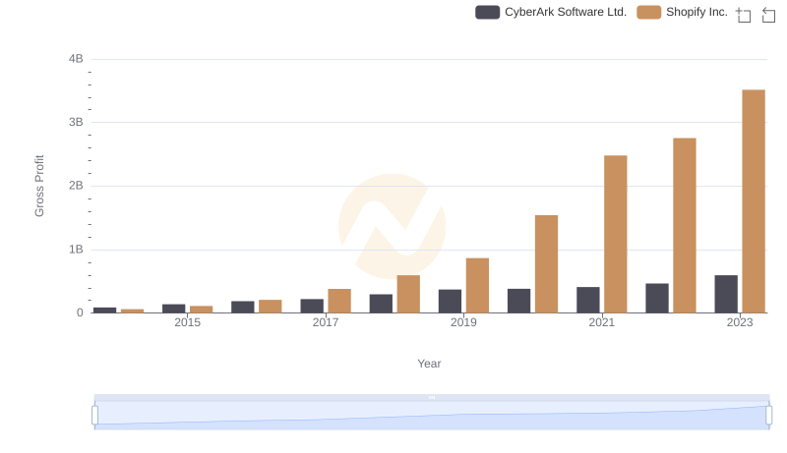Click the zoom reset icon
Image resolution: width=787 pixels, height=453 pixels.
(x=768, y=15)
